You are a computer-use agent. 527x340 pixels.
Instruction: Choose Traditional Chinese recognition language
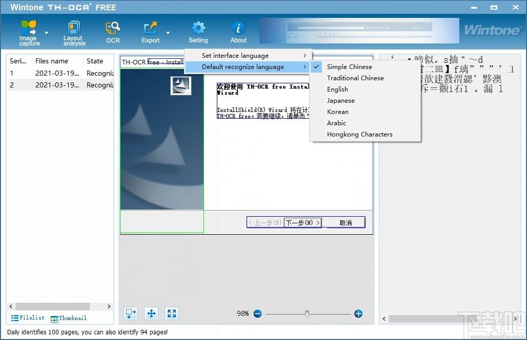(365, 78)
